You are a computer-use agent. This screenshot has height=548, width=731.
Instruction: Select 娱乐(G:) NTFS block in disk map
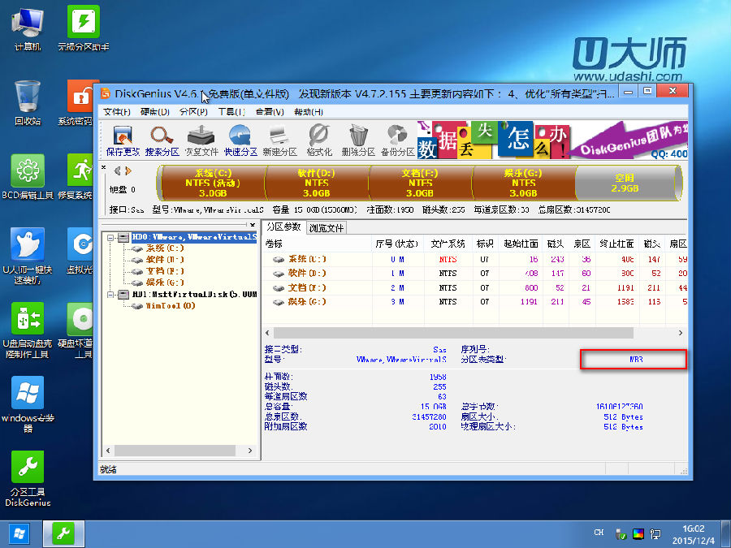click(x=524, y=183)
